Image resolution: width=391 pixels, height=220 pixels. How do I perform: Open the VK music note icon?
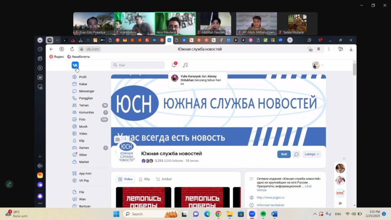[185, 65]
